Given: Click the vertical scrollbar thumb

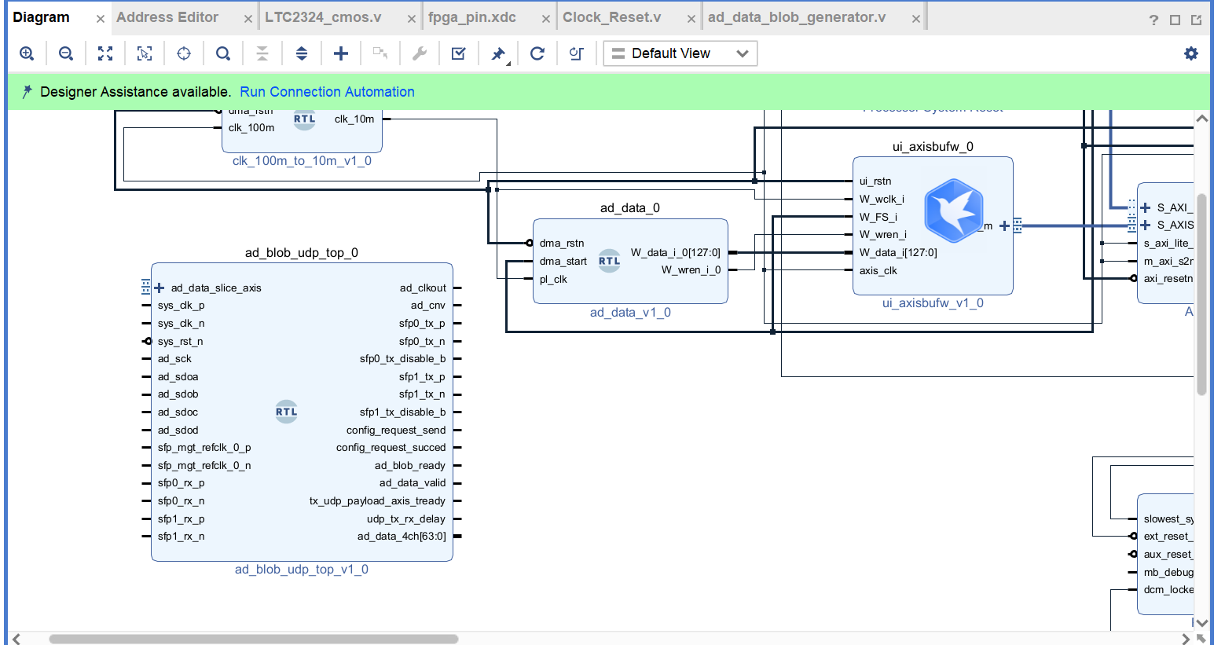Looking at the screenshot, I should point(1201,294).
